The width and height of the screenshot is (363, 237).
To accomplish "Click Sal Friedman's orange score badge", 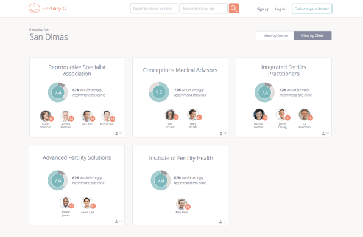I will 310,118.
